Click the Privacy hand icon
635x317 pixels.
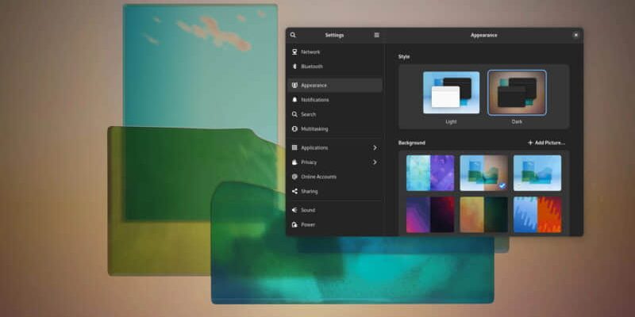[x=294, y=162]
